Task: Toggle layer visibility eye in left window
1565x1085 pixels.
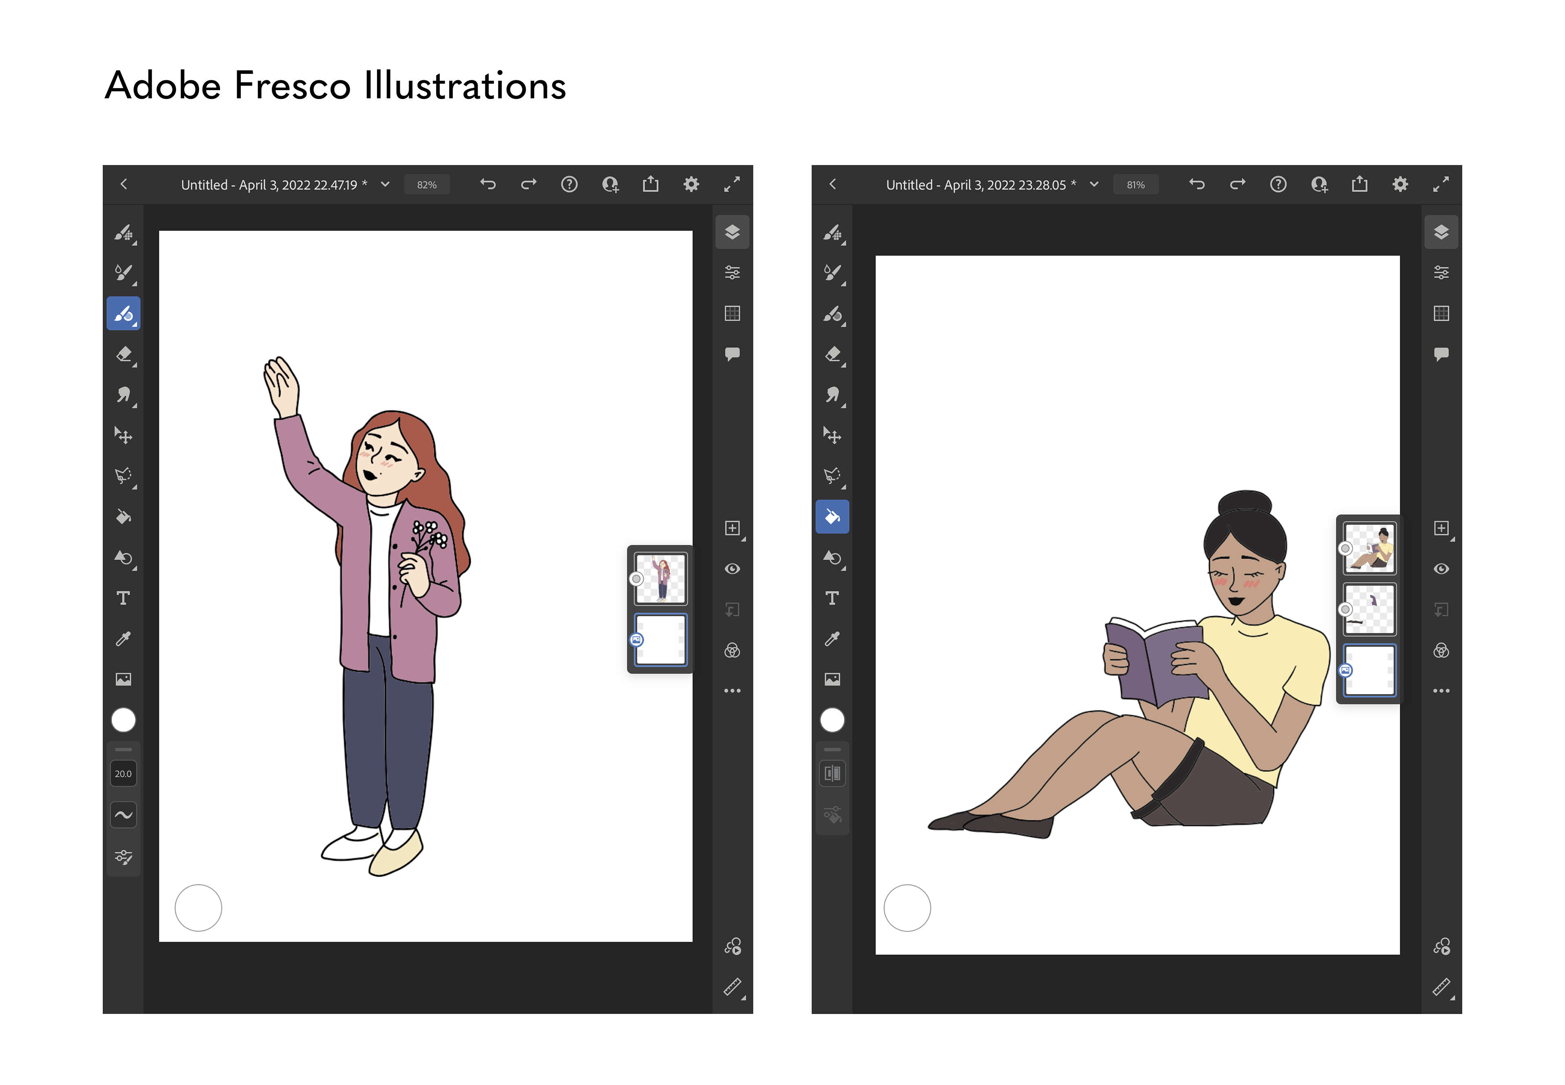Action: click(732, 569)
